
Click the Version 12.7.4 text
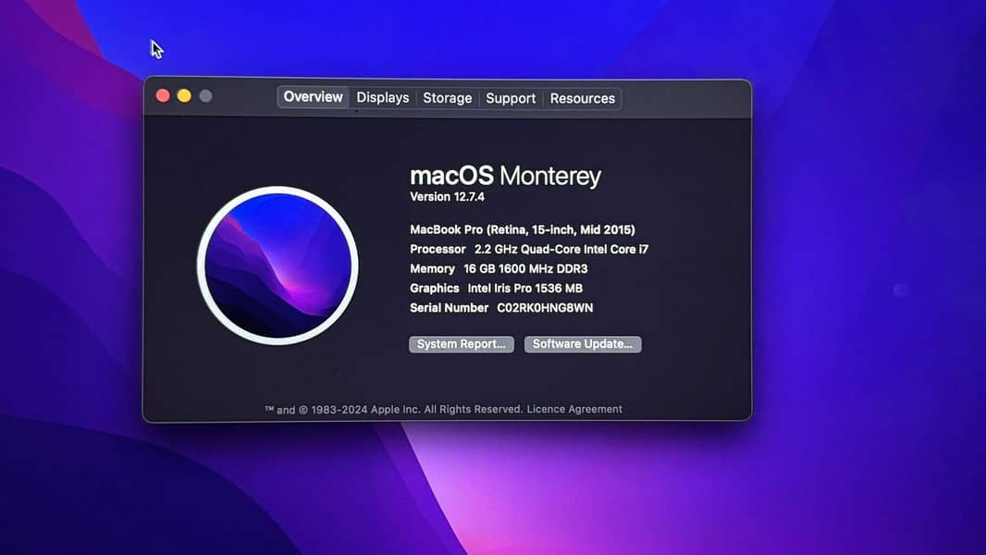pos(447,197)
